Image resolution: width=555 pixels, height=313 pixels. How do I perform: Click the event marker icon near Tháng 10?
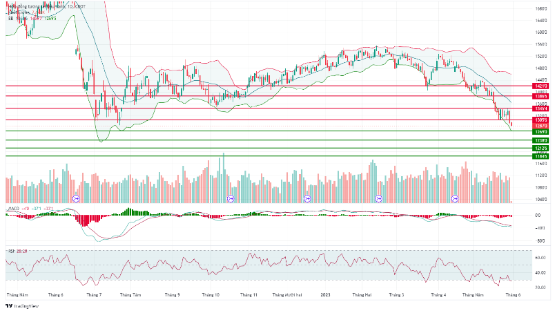[231, 198]
